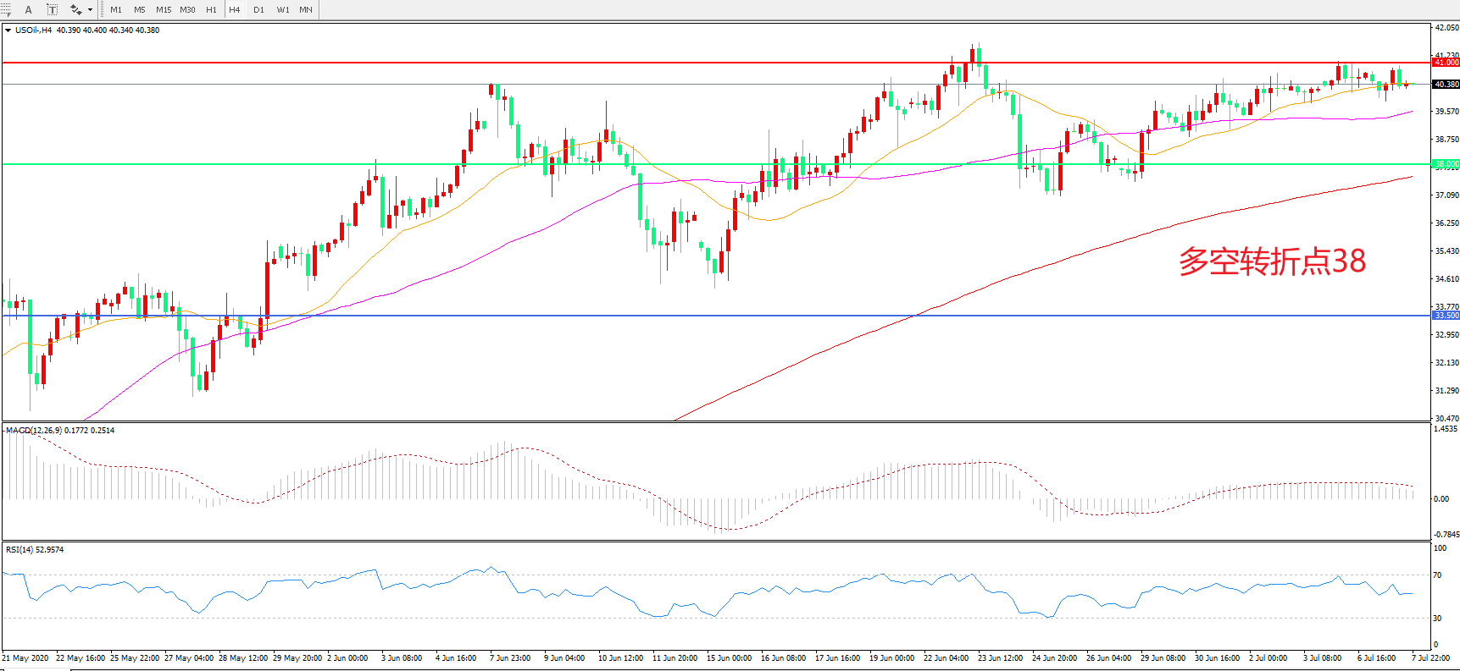Screen dimensions: 1460x671
Task: Click the blue 33.500 price level label
Action: point(1446,316)
